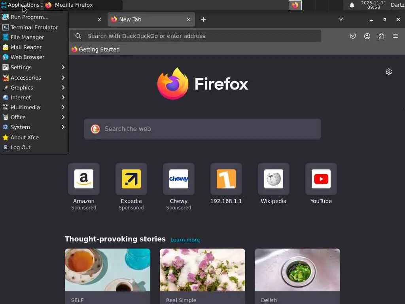The width and height of the screenshot is (405, 304).
Task: Follow the Learn more link
Action: (x=185, y=239)
